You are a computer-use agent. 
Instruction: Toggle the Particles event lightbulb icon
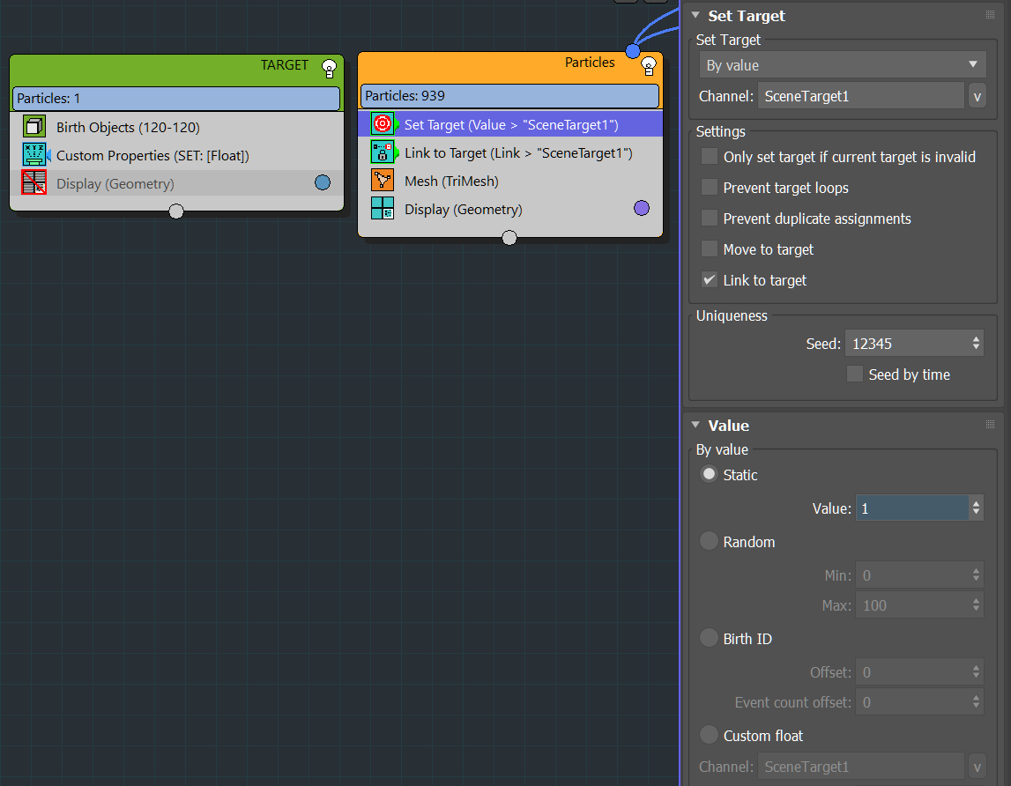648,65
